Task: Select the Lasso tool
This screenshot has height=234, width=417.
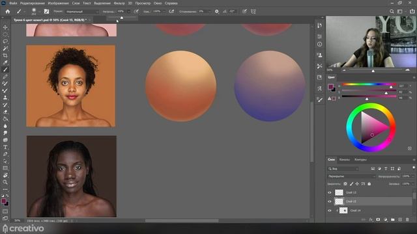Action: (x=5, y=42)
